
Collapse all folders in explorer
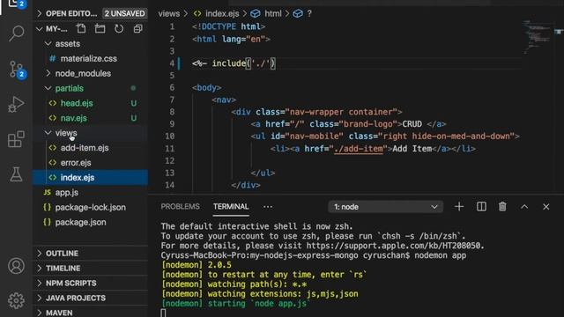point(137,29)
